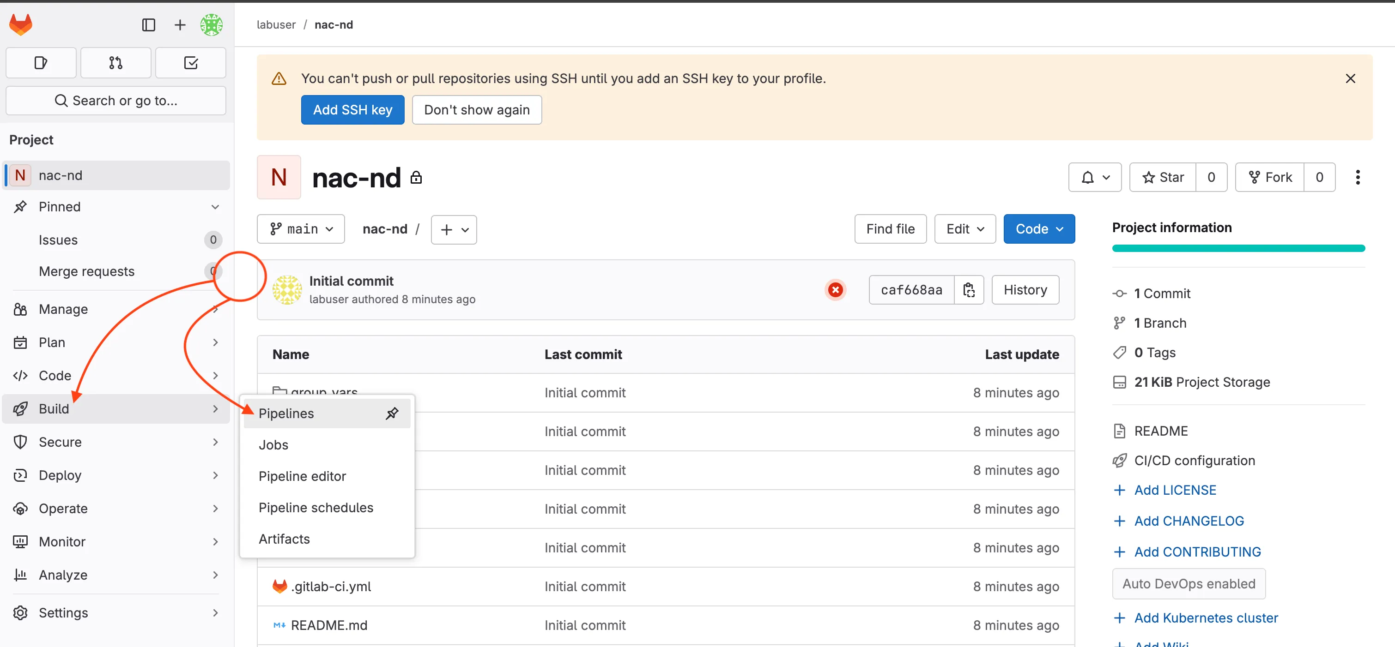
Task: Select the pipeline failed status icon
Action: point(836,290)
